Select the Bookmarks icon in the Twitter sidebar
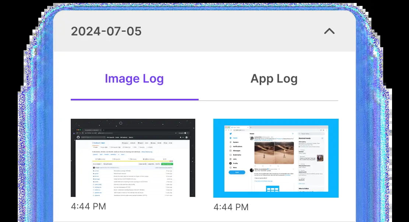The width and height of the screenshot is (409, 222). pos(230,155)
